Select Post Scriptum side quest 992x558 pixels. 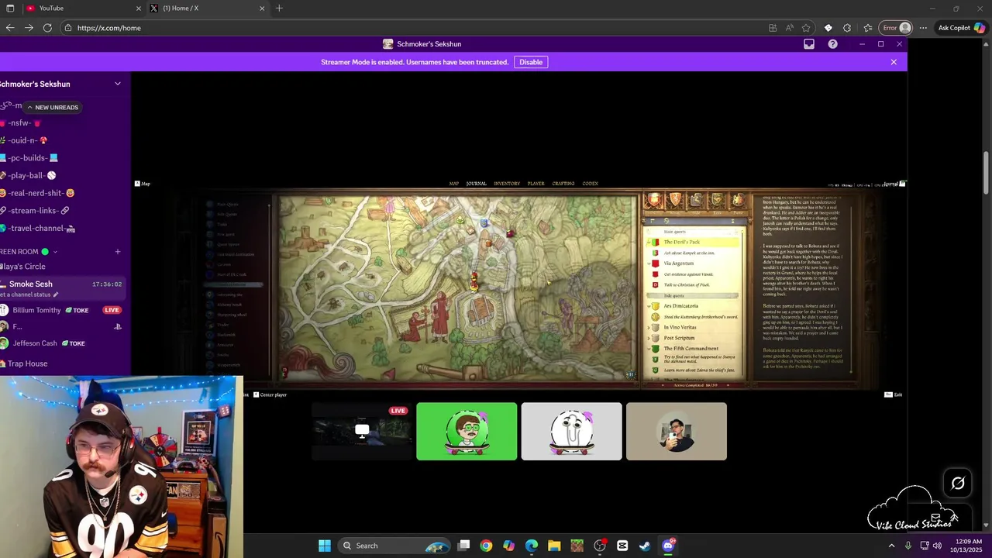click(679, 338)
